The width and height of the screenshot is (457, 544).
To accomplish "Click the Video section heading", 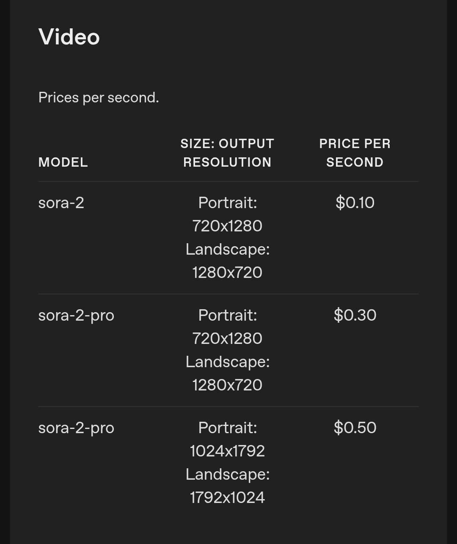I will pos(69,37).
